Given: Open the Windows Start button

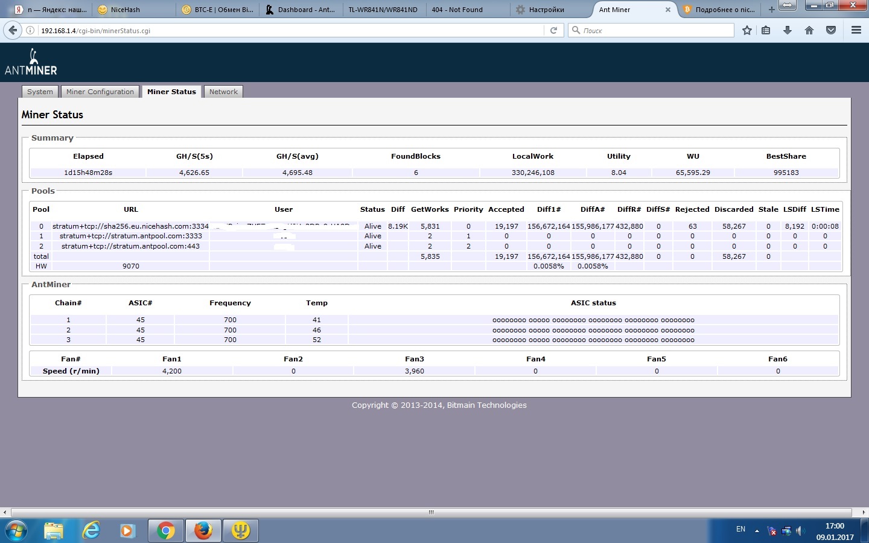Looking at the screenshot, I should coord(16,531).
